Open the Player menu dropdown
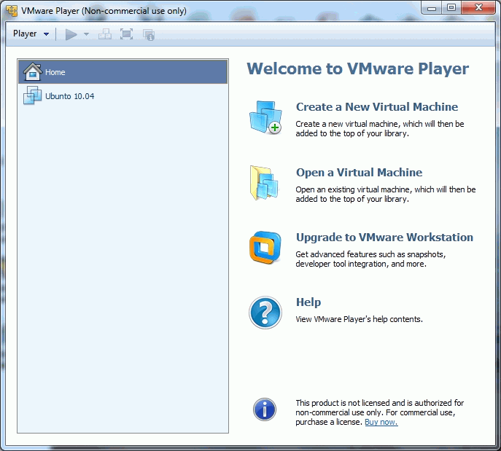The height and width of the screenshot is (451, 501). pos(31,34)
